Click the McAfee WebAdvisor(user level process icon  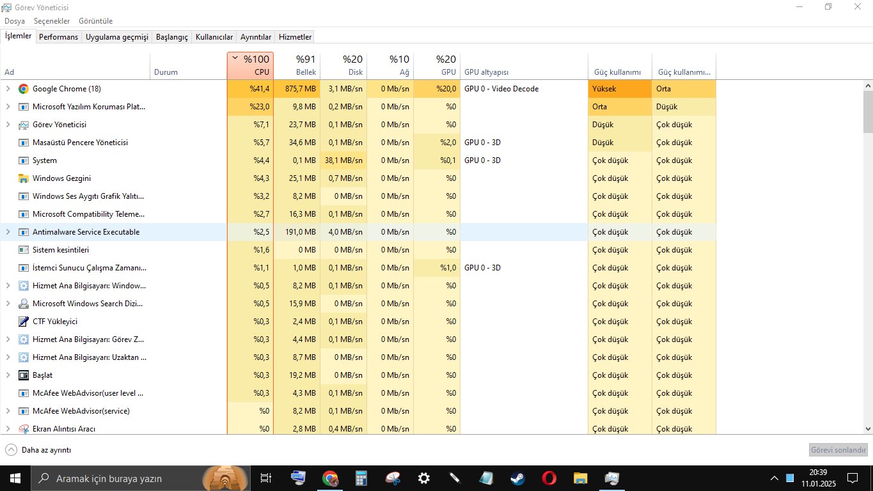tap(24, 393)
